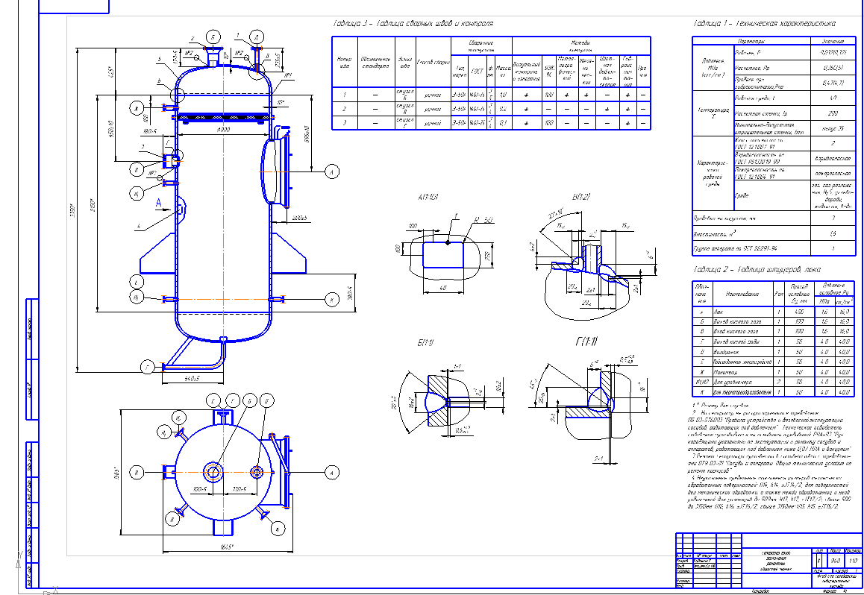Image resolution: width=864 pixels, height=595 pixels.
Task: Select bubble А right of the plan view
Action: tap(328, 472)
